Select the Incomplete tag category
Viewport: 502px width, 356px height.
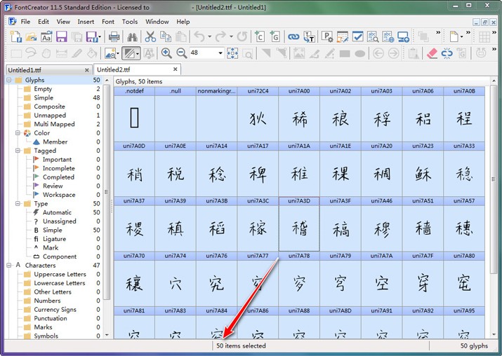click(58, 168)
